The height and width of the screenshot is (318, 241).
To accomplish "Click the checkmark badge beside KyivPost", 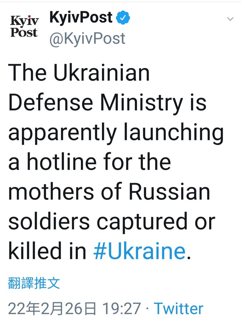I will (123, 18).
